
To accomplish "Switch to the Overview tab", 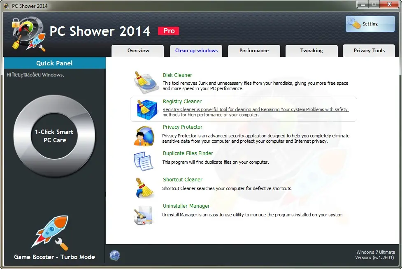I will pyautogui.click(x=138, y=51).
